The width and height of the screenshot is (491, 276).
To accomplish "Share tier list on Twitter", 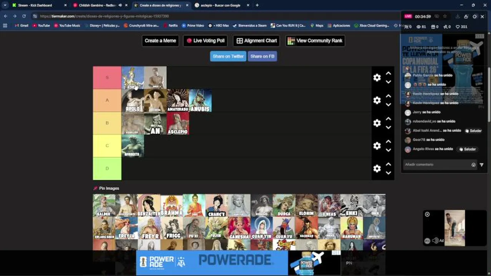I will click(x=228, y=56).
